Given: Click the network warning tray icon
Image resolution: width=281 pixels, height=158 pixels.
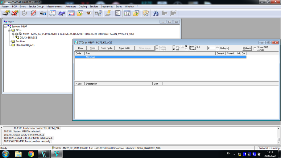Looking at the screenshot, I should (239, 154).
